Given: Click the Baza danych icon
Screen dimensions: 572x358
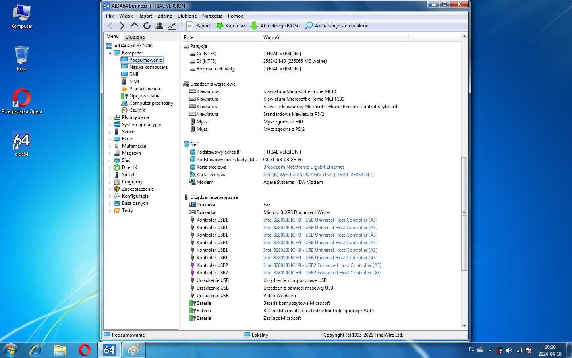Looking at the screenshot, I should (x=117, y=203).
